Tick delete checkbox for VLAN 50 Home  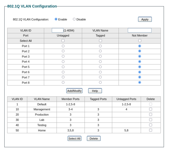click(151, 130)
